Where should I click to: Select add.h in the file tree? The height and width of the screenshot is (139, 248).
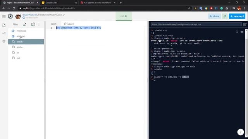point(26,42)
